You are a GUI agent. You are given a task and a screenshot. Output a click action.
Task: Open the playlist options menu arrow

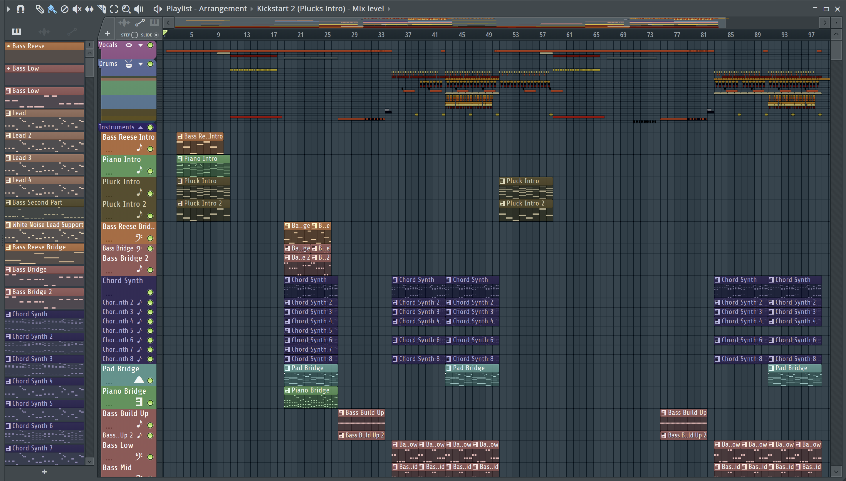[x=8, y=9]
